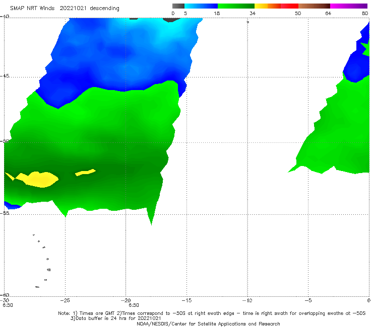The width and height of the screenshot is (373, 327).
Task: Click latitude axis label '-45'
Action: click(5, 76)
